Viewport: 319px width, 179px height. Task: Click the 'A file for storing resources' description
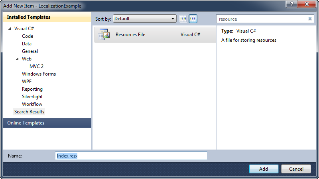tap(248, 40)
